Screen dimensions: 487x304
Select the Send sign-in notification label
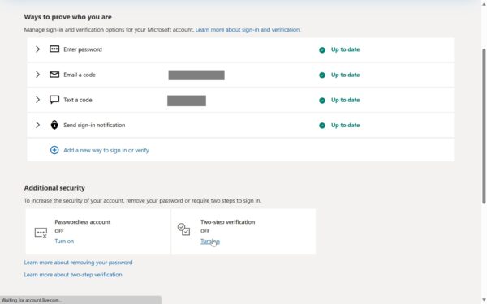tap(94, 126)
